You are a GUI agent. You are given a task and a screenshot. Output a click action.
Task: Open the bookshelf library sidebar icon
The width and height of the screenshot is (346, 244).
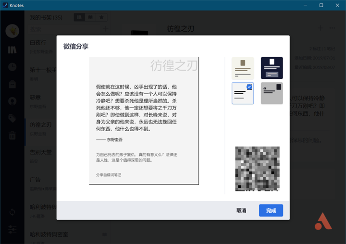(x=12, y=50)
